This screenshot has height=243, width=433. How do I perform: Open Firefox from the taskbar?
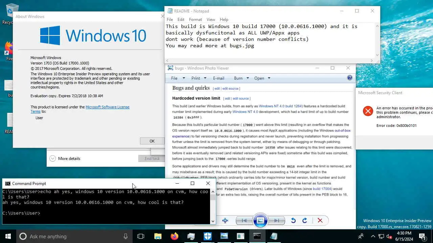pyautogui.click(x=174, y=236)
